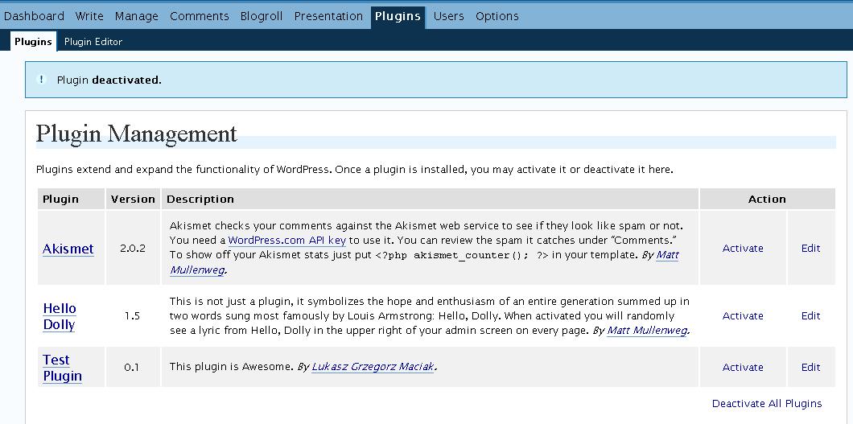Screen dimensions: 853x424
Task: Go to the Write section
Action: 89,16
